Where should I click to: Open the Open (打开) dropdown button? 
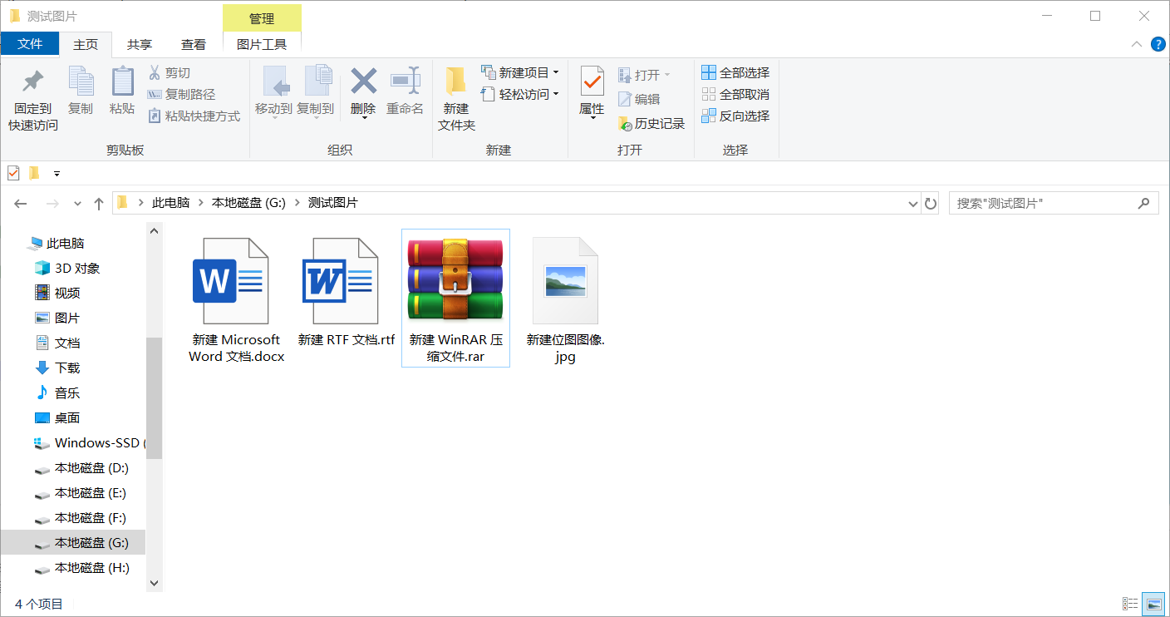pos(644,75)
